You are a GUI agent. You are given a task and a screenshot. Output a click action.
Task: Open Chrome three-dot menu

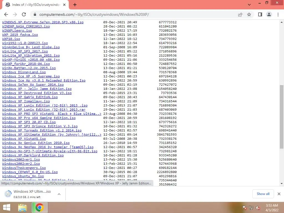click(278, 14)
